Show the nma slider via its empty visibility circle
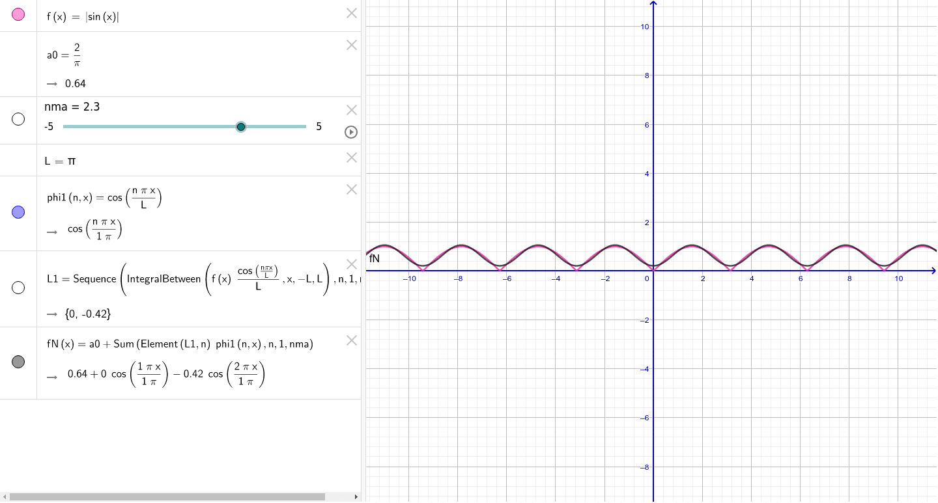The width and height of the screenshot is (938, 503). [18, 119]
